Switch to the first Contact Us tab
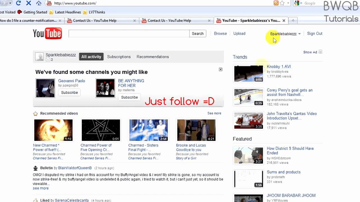The width and height of the screenshot is (360, 202). tap(101, 20)
